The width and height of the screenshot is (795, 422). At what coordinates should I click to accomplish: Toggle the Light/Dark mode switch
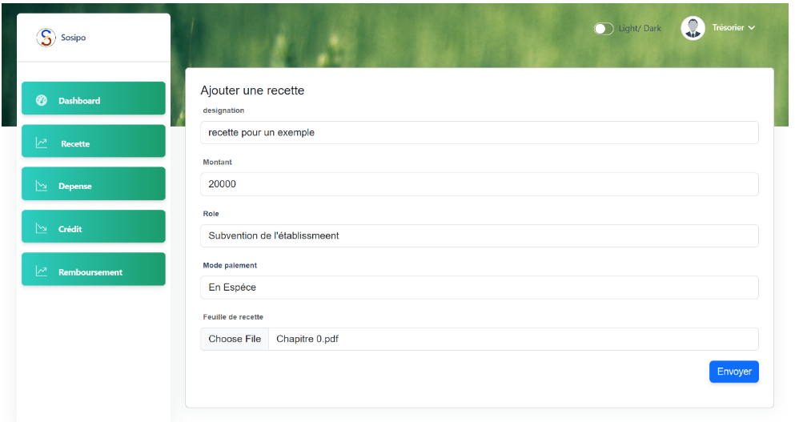pos(604,28)
